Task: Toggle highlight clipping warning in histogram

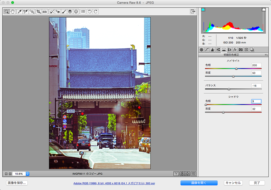Action: 264,10
